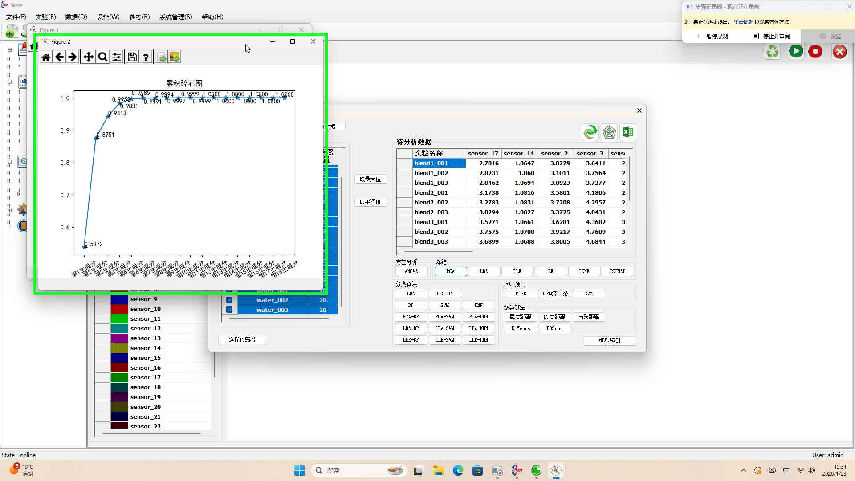Activate the Zoom magnifier tool in Figure 2
855x481 pixels.
coord(103,57)
